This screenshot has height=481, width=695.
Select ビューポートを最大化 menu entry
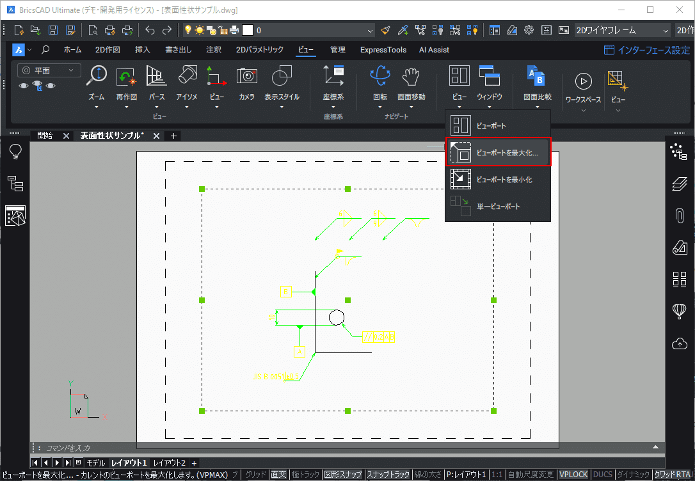(x=498, y=152)
